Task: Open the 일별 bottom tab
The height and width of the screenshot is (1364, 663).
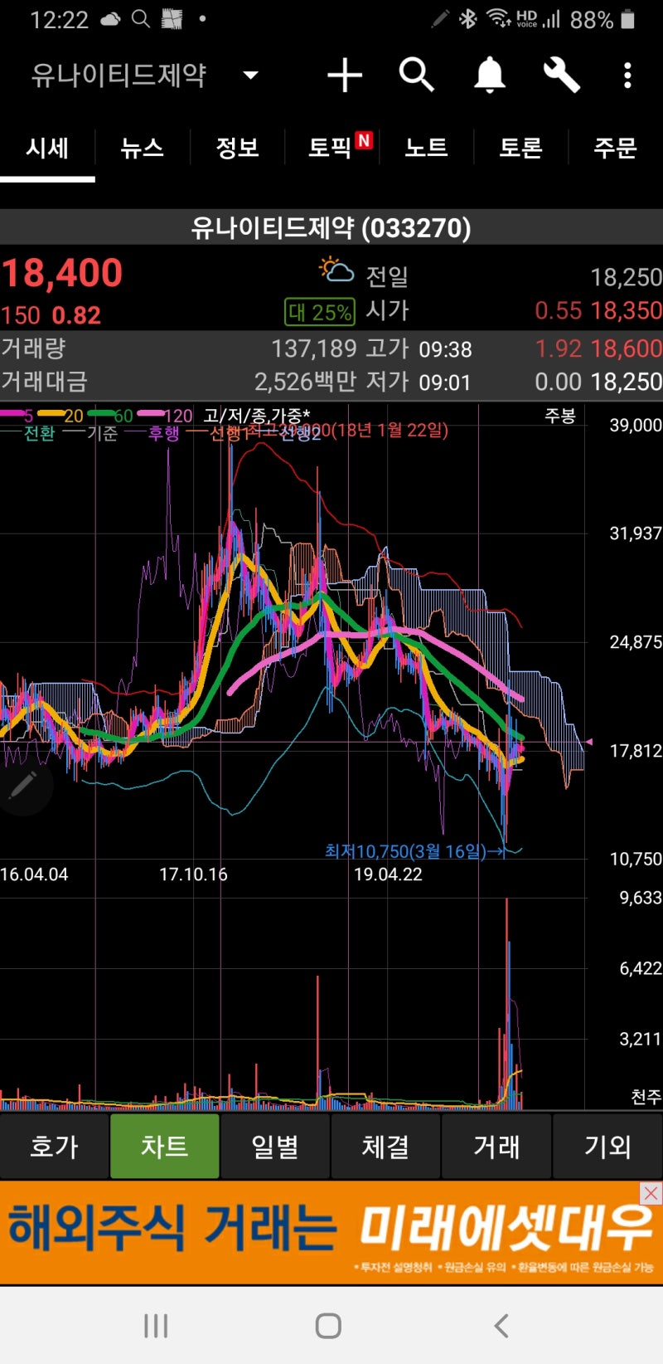Action: [275, 1146]
